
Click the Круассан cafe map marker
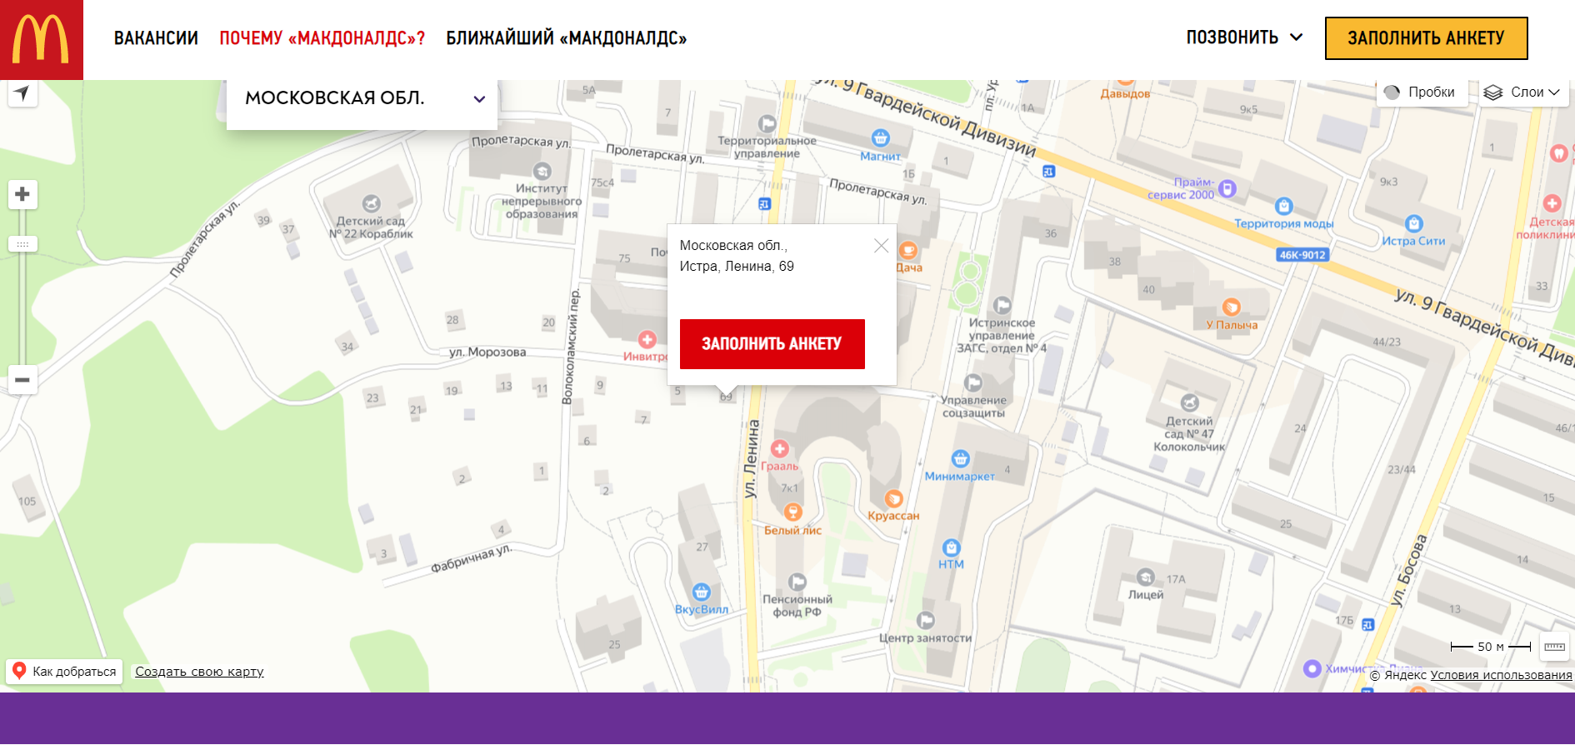(893, 499)
